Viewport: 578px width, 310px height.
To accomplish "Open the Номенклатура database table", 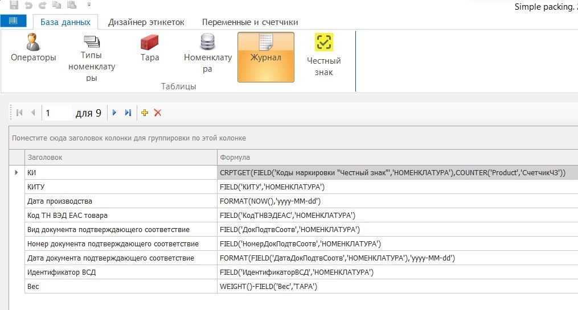I will 207,53.
